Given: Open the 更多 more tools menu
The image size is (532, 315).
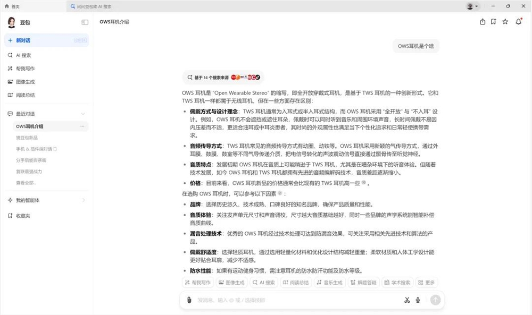Looking at the screenshot, I should (426, 282).
